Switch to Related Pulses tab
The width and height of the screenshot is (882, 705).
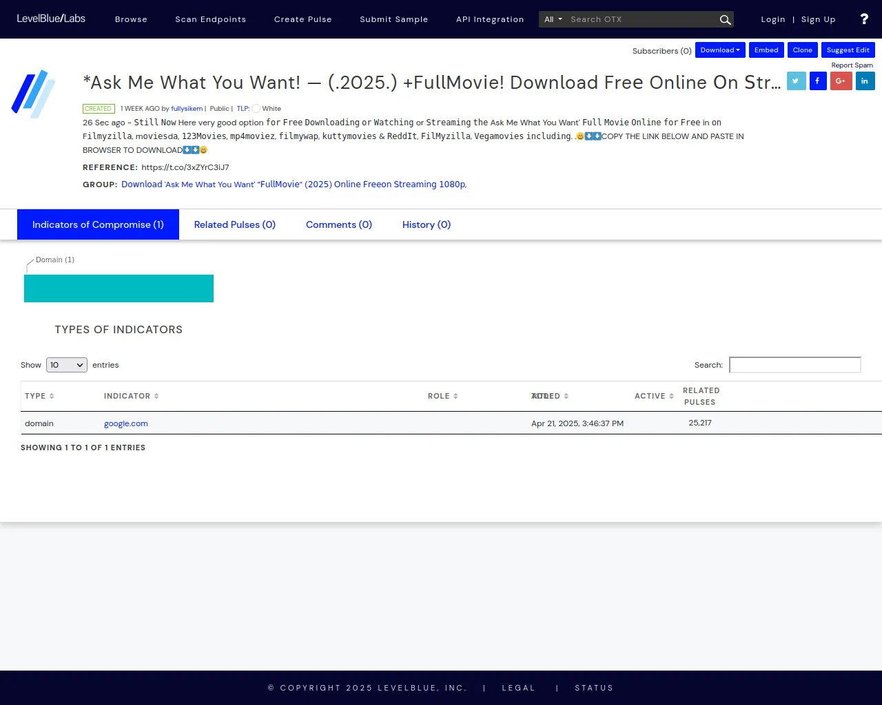coord(234,224)
